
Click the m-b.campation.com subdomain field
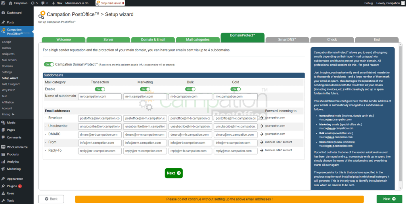pos(190,96)
